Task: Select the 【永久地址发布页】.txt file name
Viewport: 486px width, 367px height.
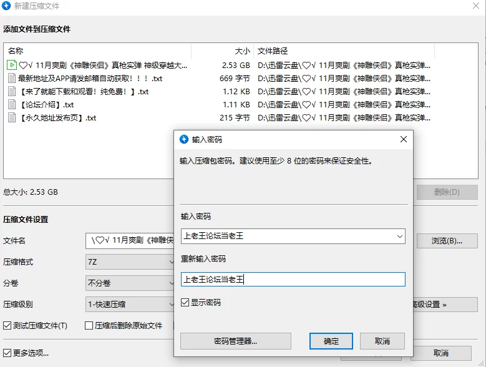Action: (x=57, y=118)
